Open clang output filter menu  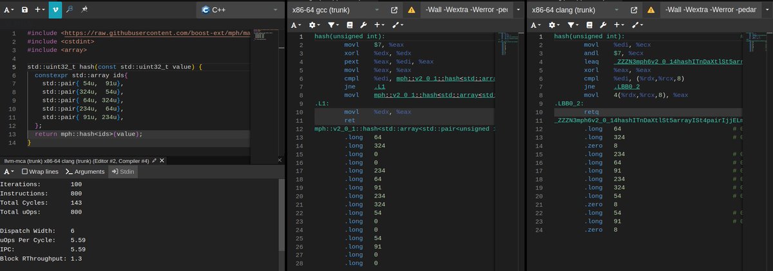pyautogui.click(x=574, y=25)
